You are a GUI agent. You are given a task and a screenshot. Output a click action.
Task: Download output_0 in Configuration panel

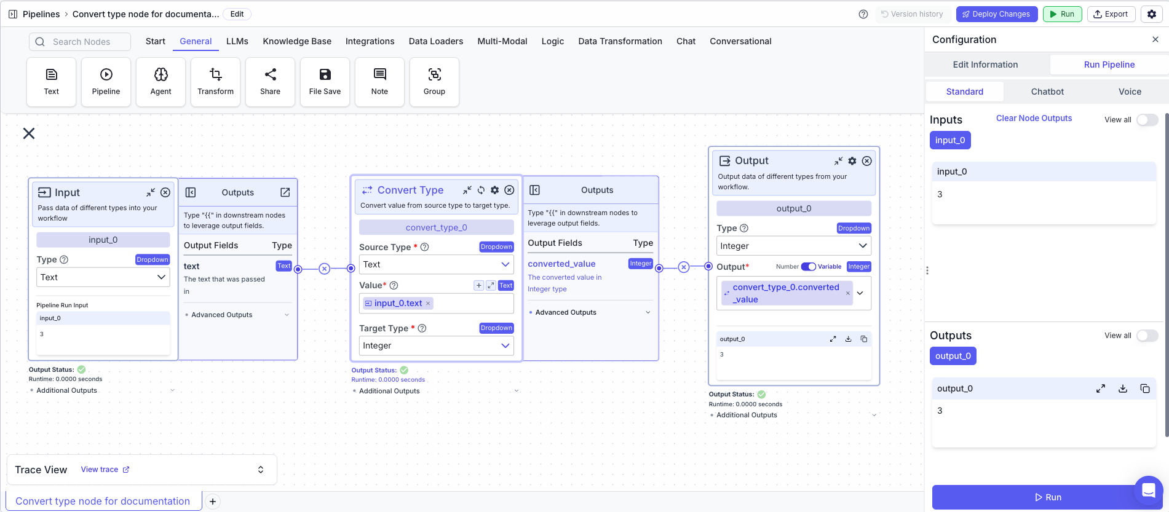pos(1123,388)
